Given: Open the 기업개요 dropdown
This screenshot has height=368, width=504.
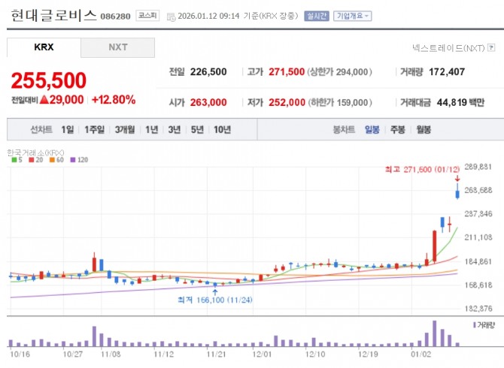Looking at the screenshot, I should tap(353, 16).
